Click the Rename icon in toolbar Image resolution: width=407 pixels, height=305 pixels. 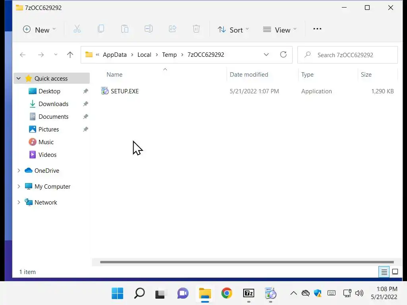(149, 29)
